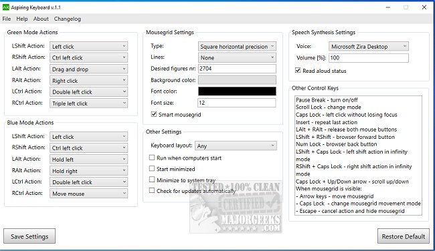The height and width of the screenshot is (251, 435).
Task: Check the Start minimized option
Action: (152, 168)
